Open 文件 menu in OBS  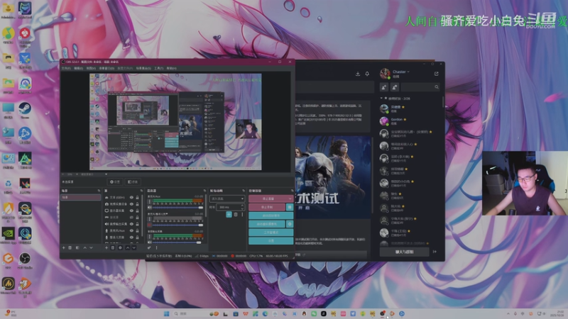point(66,68)
